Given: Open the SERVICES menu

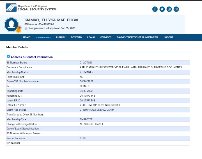Looking at the screenshot, I should point(106,37).
